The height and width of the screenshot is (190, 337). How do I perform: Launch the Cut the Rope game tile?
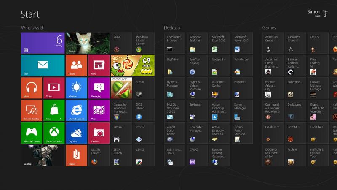[133, 65]
